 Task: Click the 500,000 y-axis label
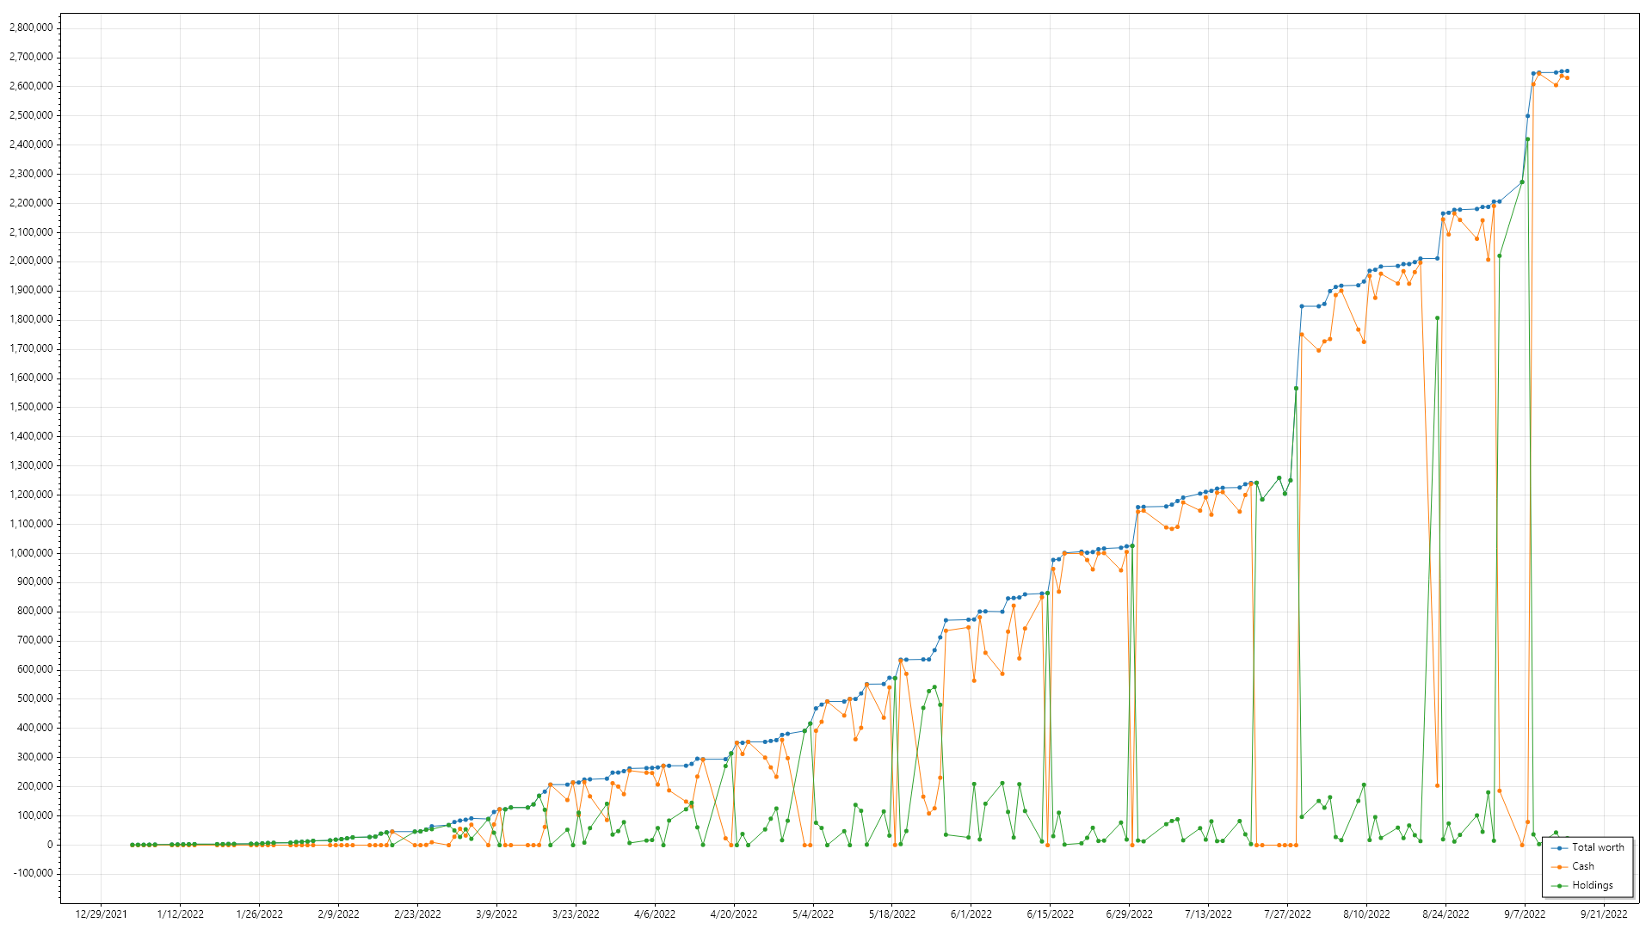click(34, 698)
